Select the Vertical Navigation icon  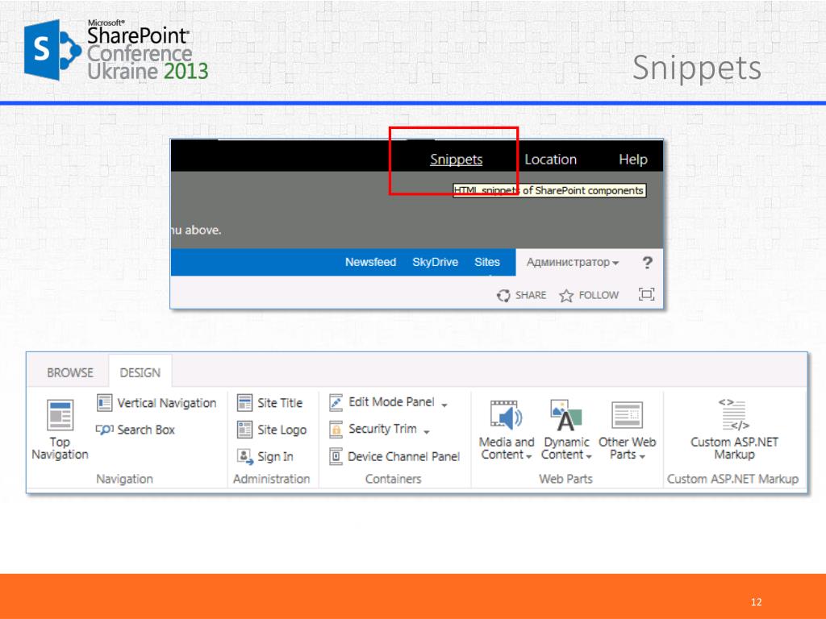(x=104, y=403)
